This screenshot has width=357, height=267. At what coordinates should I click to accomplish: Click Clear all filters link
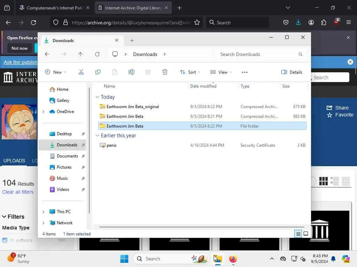pos(18,192)
